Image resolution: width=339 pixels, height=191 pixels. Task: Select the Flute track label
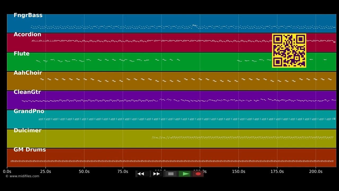(22, 54)
